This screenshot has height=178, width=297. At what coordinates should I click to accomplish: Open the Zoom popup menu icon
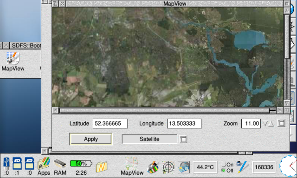(x=281, y=123)
